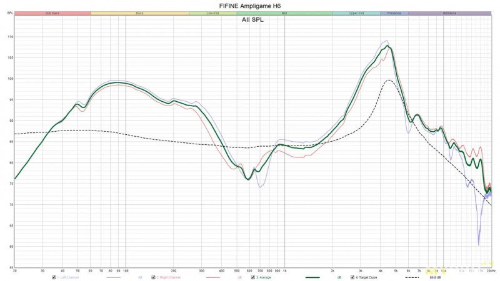Select the Mid frequency band

284,12
